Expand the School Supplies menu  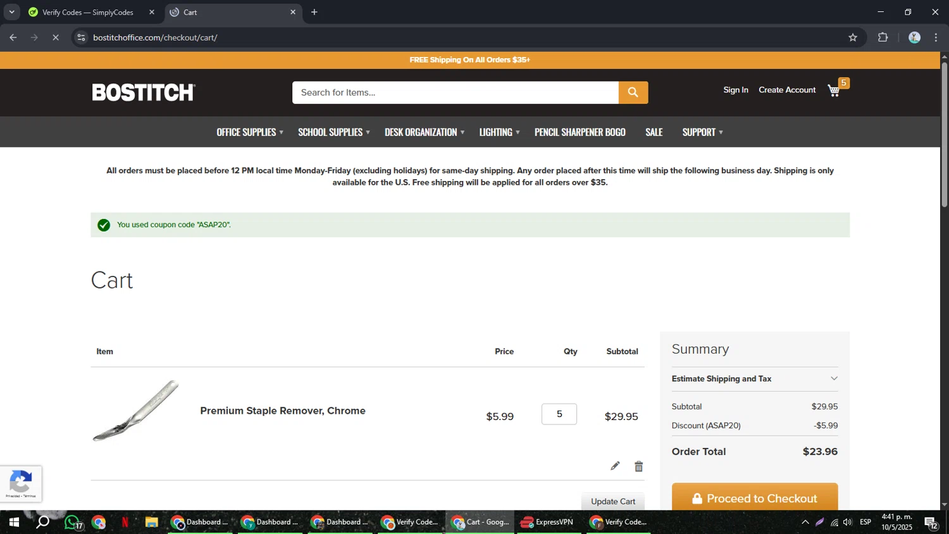(334, 132)
